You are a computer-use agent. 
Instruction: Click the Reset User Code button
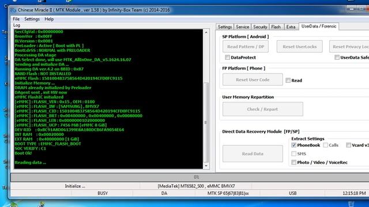tap(253, 79)
